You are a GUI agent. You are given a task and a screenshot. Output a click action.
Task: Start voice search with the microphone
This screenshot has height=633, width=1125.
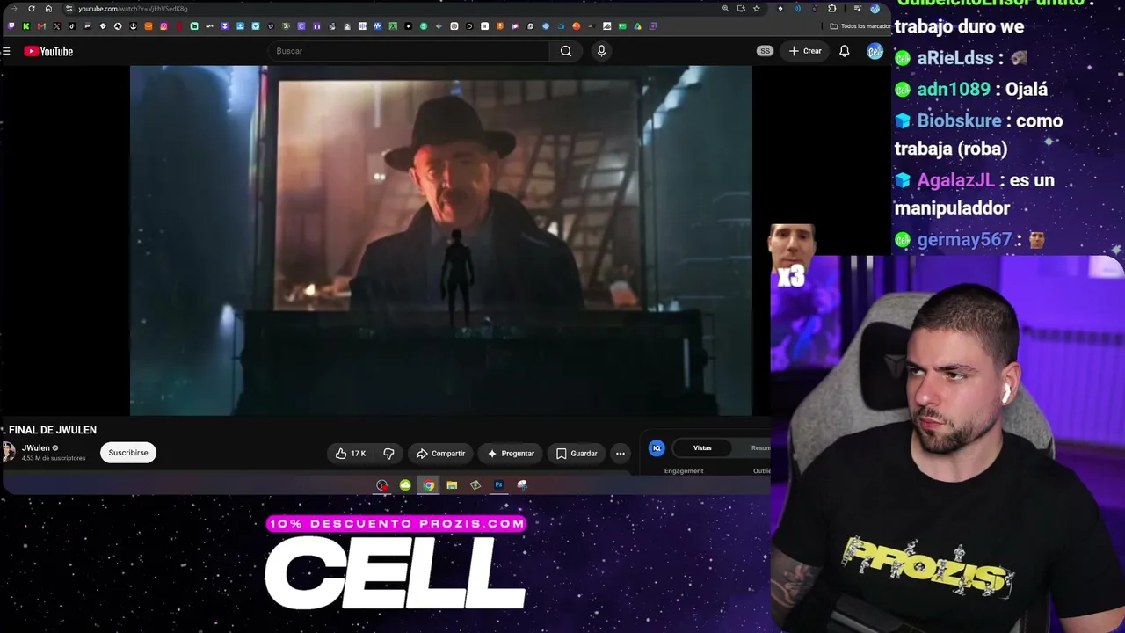(x=601, y=51)
